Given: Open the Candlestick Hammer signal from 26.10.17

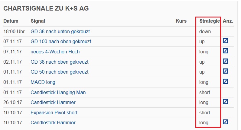Looking at the screenshot, I should [x=53, y=103].
